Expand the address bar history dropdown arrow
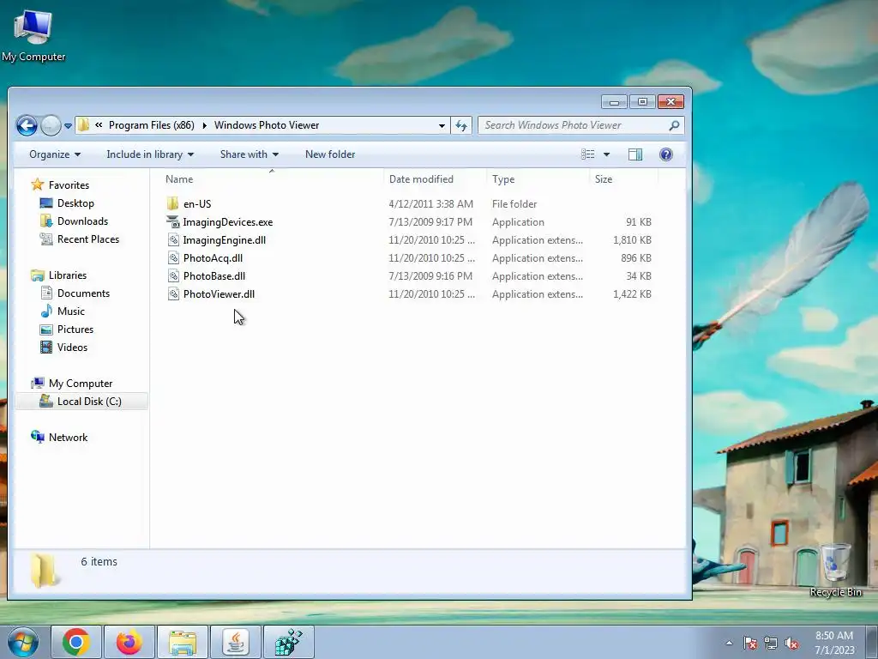Image resolution: width=878 pixels, height=659 pixels. [442, 125]
